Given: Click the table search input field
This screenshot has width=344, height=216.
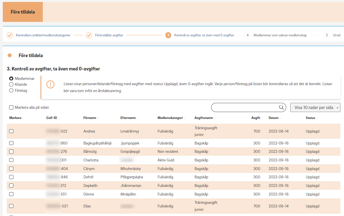Looking at the screenshot, I should [245, 107].
